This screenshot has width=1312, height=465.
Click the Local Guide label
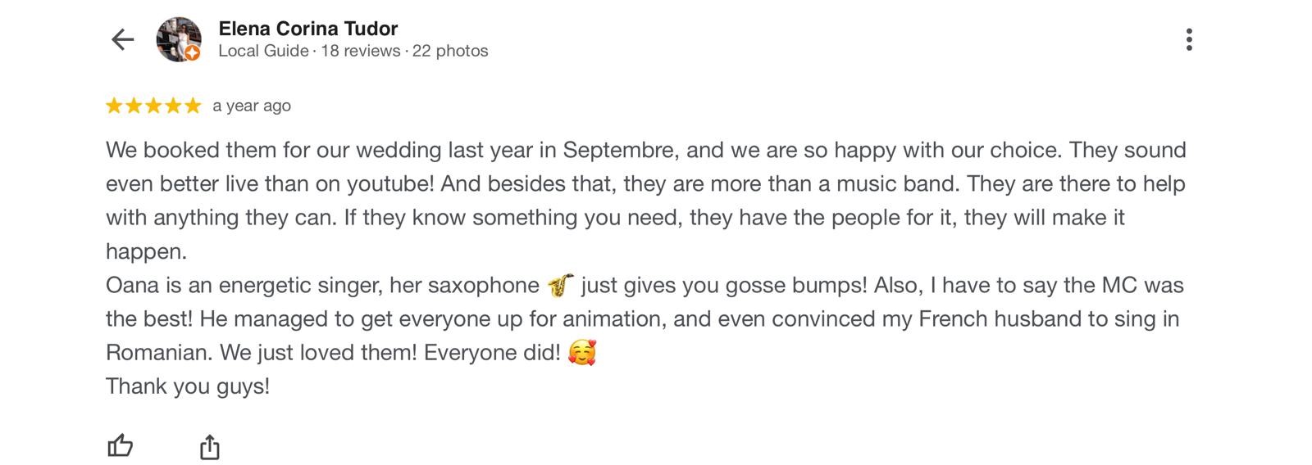point(263,51)
